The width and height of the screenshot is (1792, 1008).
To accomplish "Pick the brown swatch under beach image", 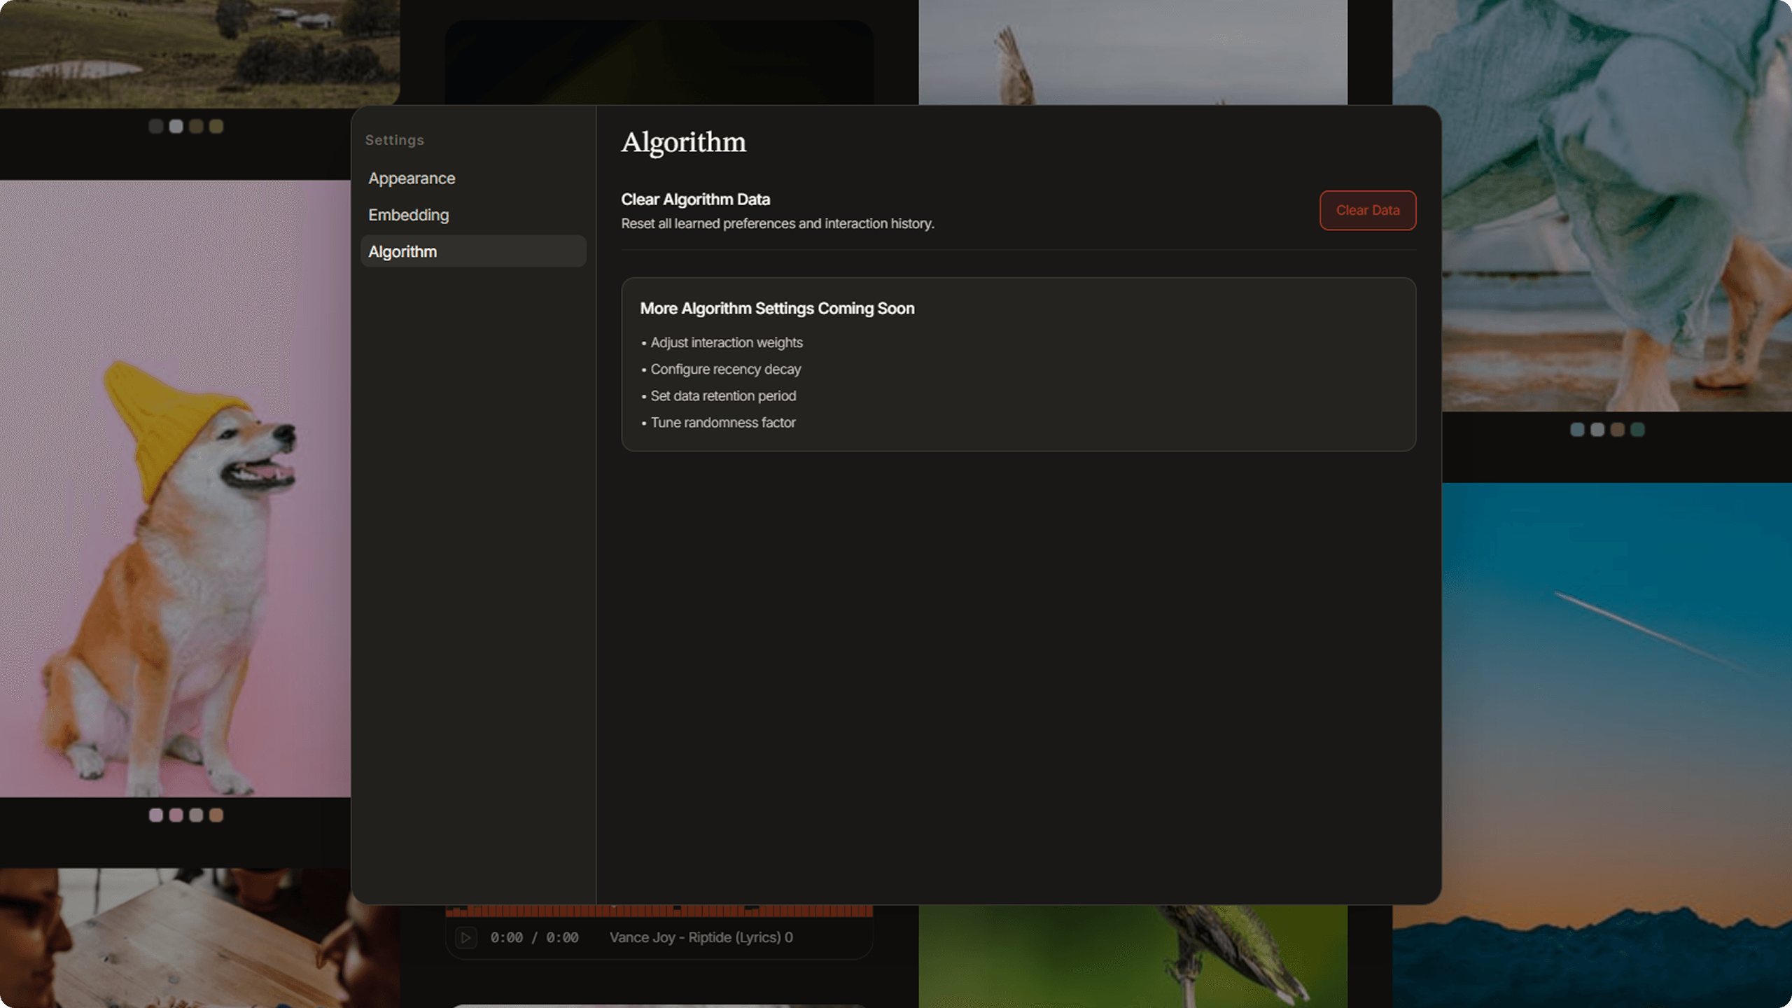I will click(1617, 429).
